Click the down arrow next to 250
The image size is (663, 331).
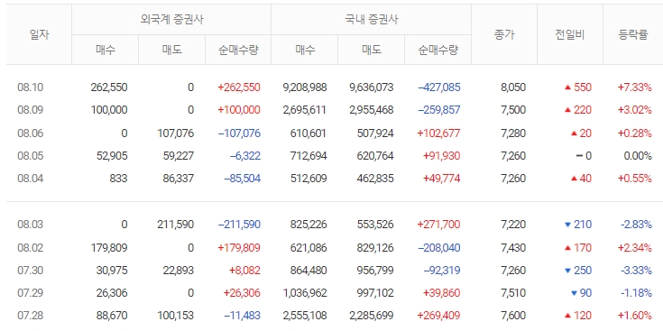coord(568,271)
